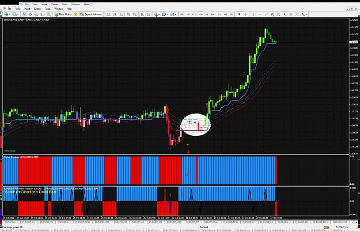This screenshot has width=360, height=231.
Task: Switch timeframe to H1
Action: click(x=207, y=14)
